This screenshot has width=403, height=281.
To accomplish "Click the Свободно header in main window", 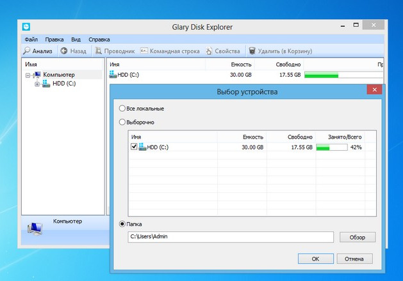I will pos(288,65).
